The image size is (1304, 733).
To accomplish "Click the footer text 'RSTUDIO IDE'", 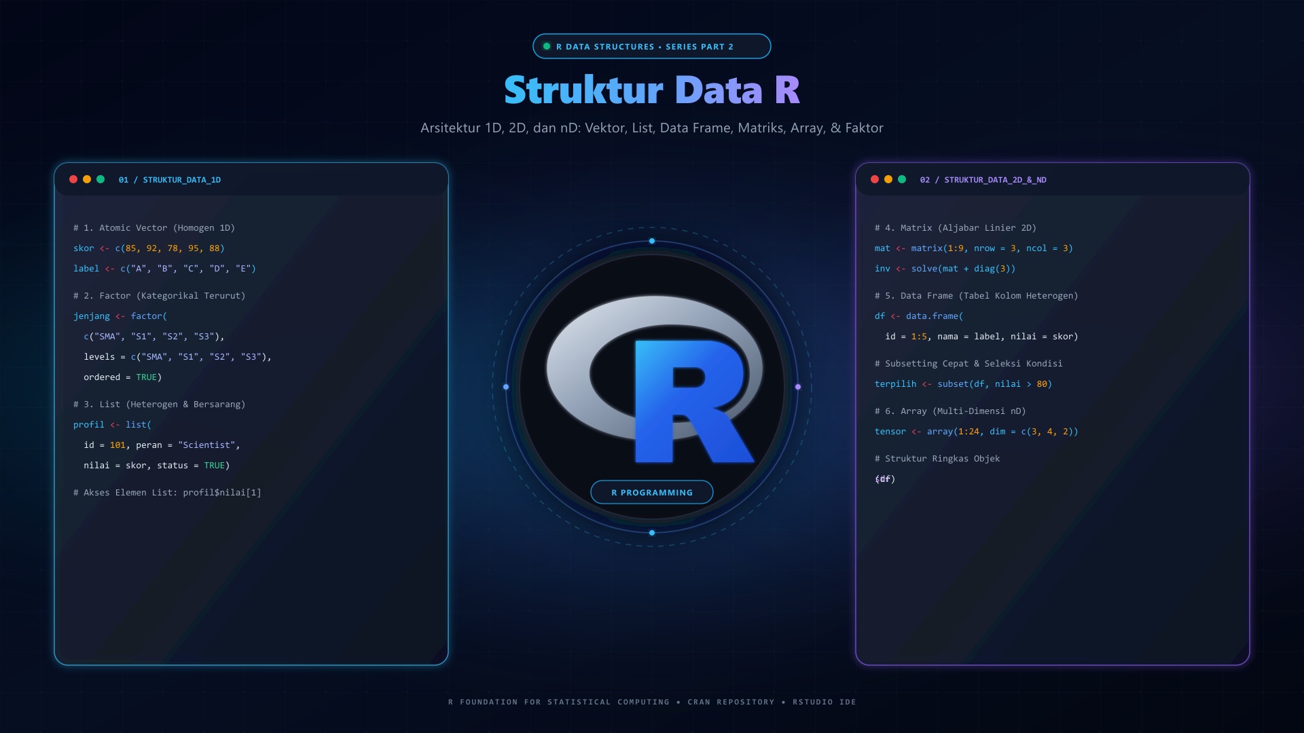I will (x=825, y=702).
